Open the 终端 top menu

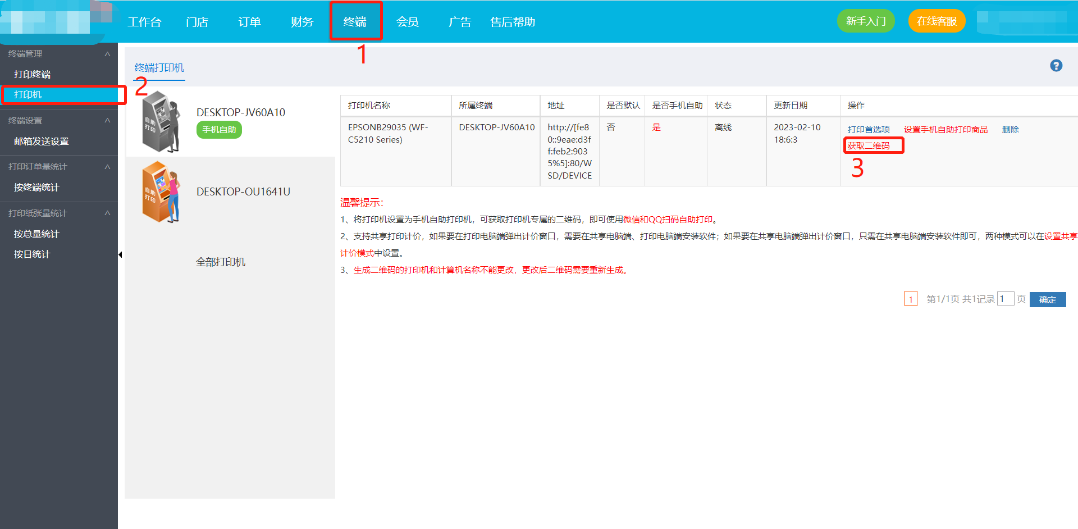click(x=355, y=22)
